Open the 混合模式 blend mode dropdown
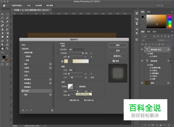Screen dimensions: 174x127 click(x=77, y=49)
